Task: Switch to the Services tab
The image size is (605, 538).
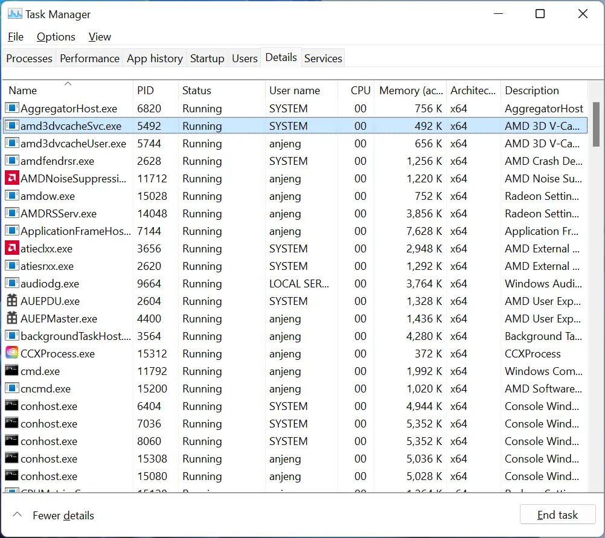Action: point(323,59)
